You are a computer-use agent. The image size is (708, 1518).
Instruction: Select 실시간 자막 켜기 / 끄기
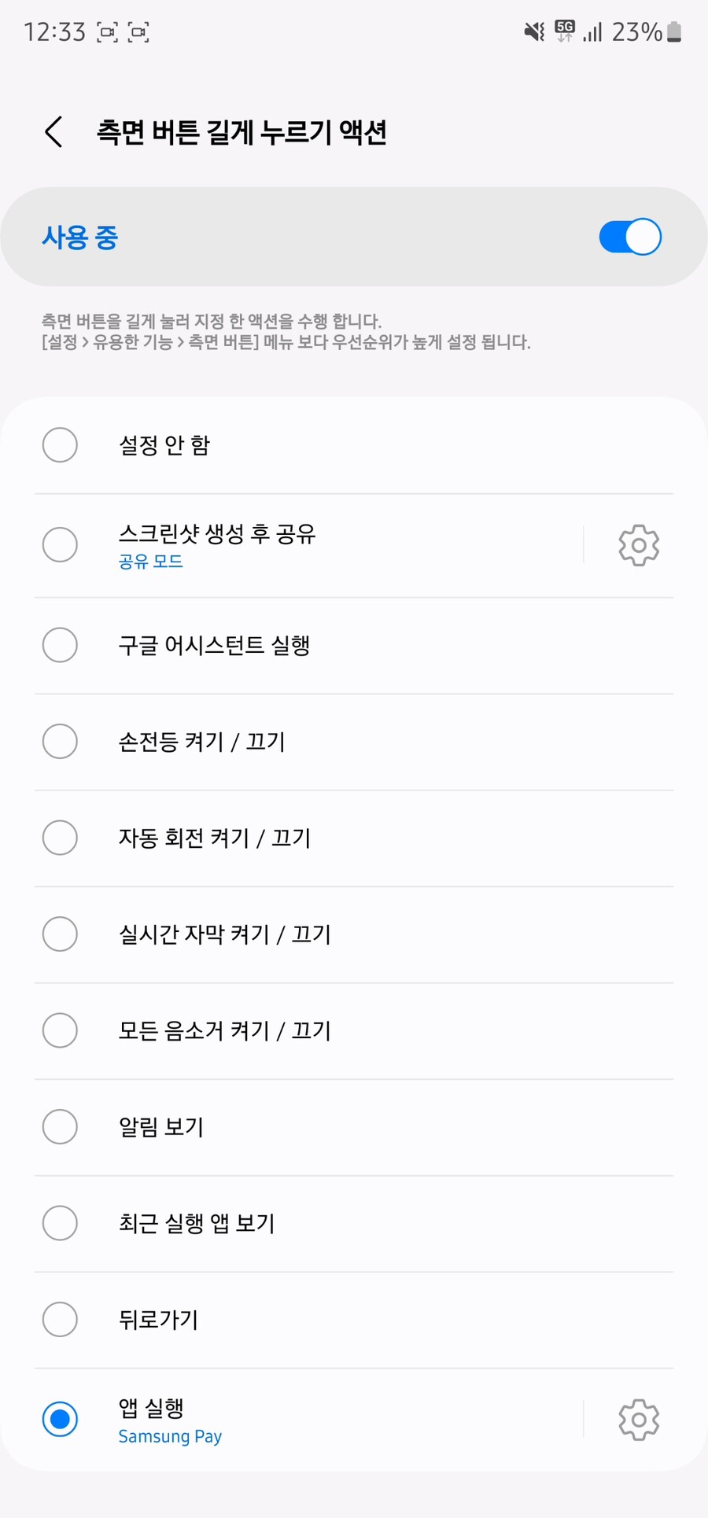(x=354, y=934)
